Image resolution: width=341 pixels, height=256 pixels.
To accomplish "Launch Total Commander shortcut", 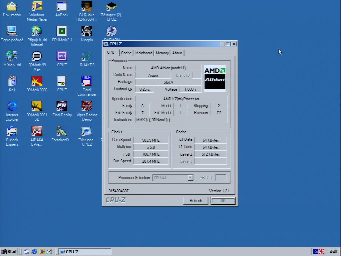I will click(x=87, y=81).
